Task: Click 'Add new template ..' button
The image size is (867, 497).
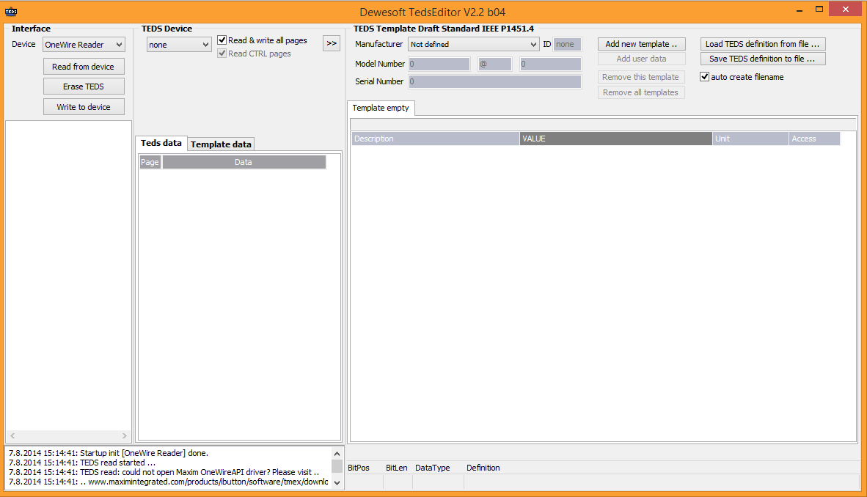Action: (641, 44)
